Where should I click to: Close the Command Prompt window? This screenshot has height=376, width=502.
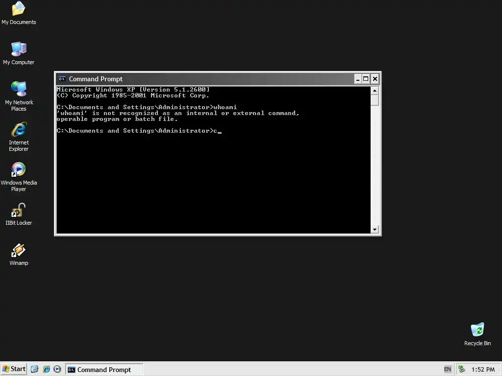tap(375, 79)
